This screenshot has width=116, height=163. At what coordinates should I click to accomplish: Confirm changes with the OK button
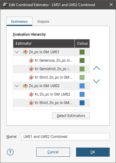(x=93, y=152)
